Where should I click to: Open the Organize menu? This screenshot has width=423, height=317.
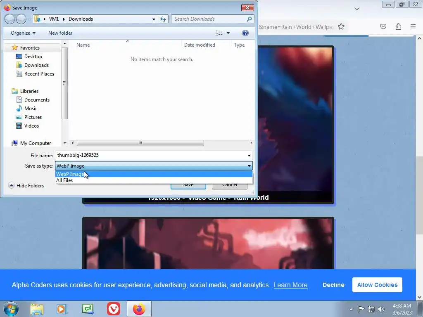pos(23,33)
